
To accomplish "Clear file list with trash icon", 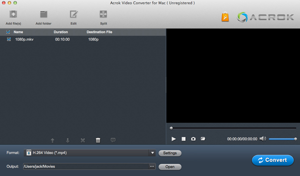I will click(98, 140).
